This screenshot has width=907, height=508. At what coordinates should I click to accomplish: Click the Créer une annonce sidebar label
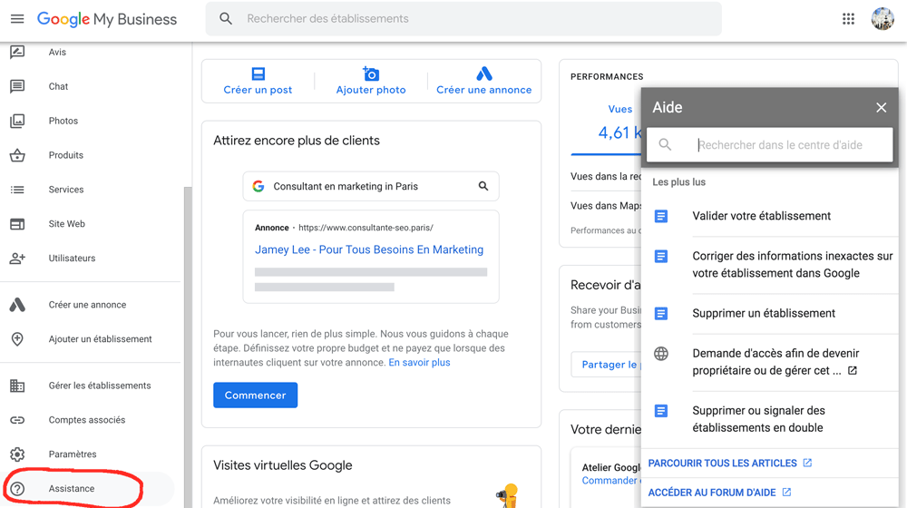coord(87,305)
